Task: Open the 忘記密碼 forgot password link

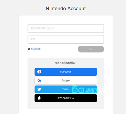Action: [36, 49]
